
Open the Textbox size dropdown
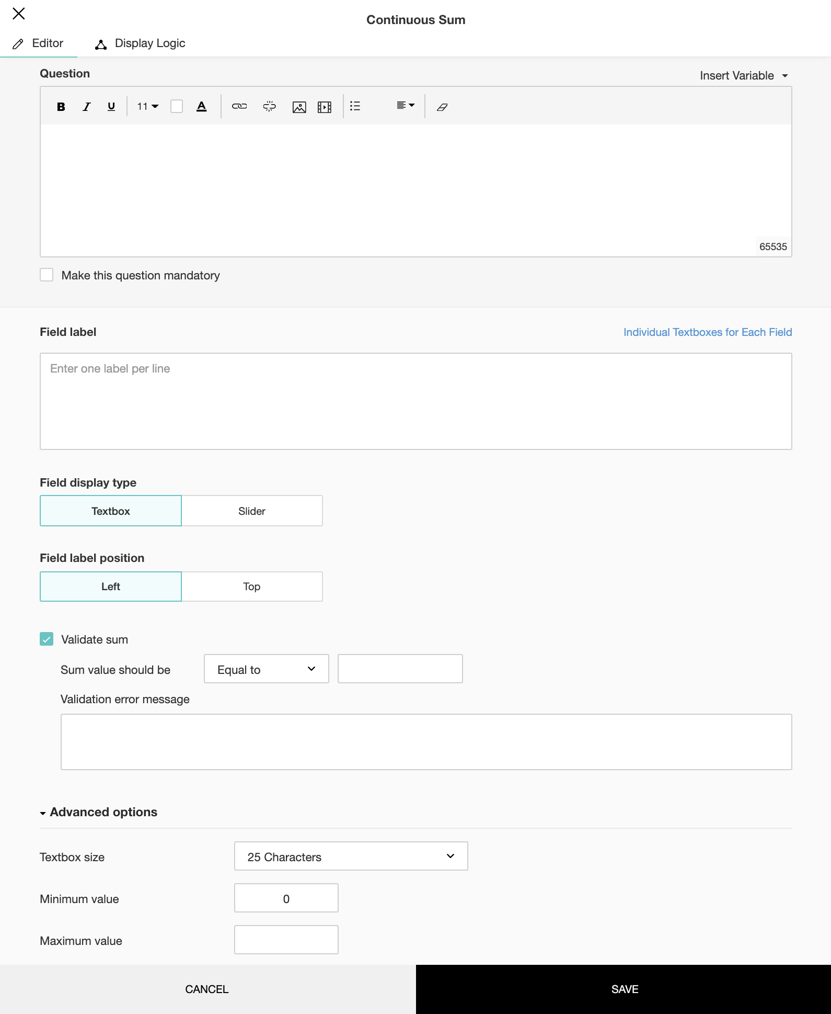point(351,857)
